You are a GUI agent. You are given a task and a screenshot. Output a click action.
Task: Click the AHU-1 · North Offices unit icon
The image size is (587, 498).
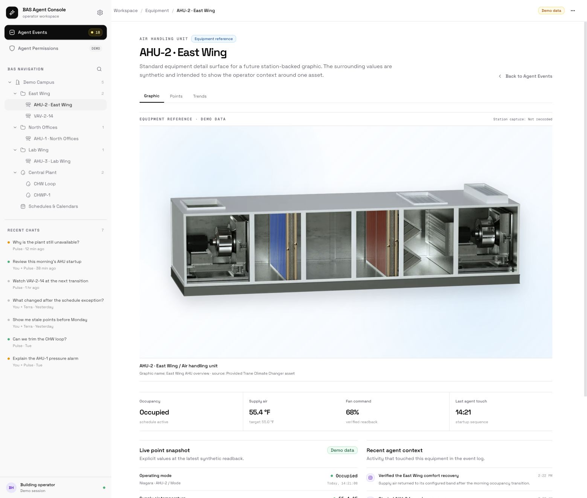[x=28, y=139]
